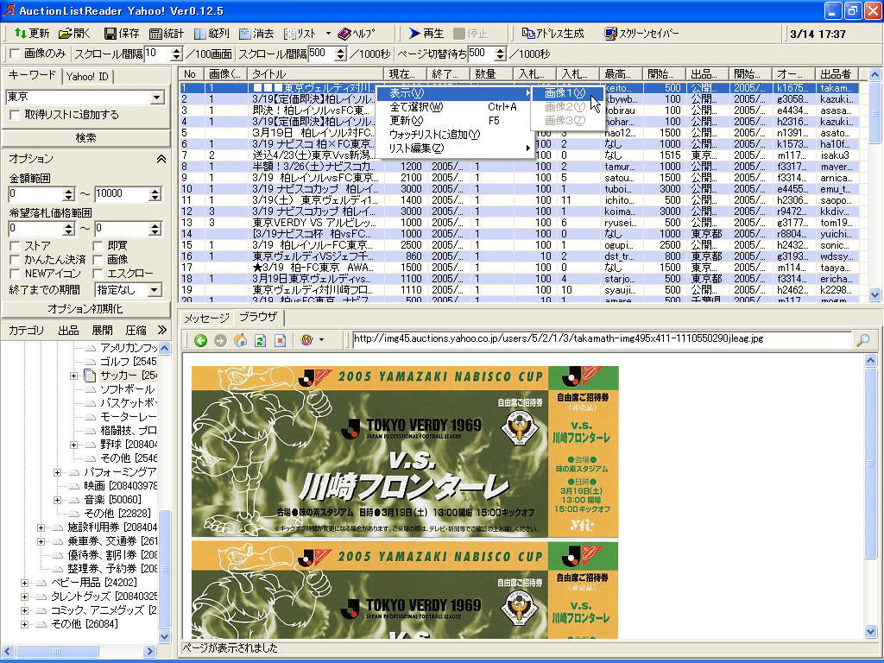Click the 更新 refresh toolbar button

pos(32,34)
